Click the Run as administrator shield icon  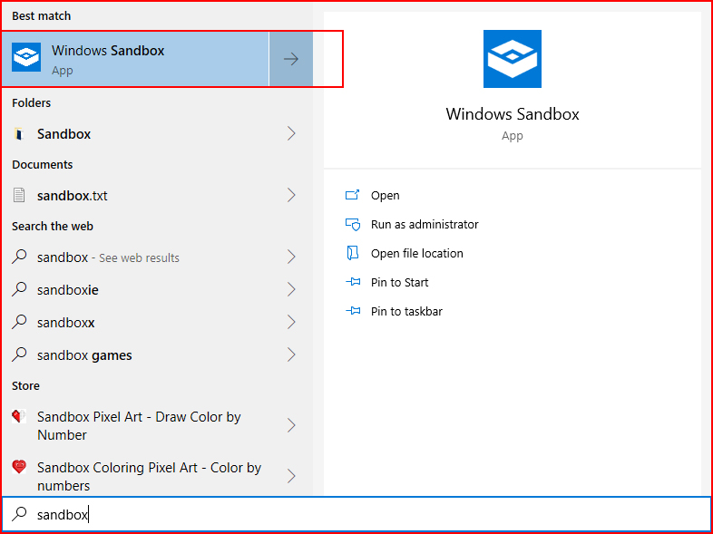[x=352, y=224]
